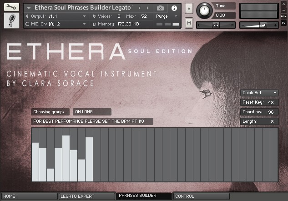The image size is (288, 201).
Task: Take a snapshot with the camera icon
Action: tap(160, 8)
